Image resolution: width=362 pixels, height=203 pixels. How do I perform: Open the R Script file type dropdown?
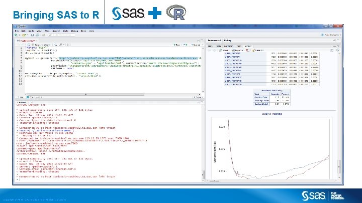[198, 97]
